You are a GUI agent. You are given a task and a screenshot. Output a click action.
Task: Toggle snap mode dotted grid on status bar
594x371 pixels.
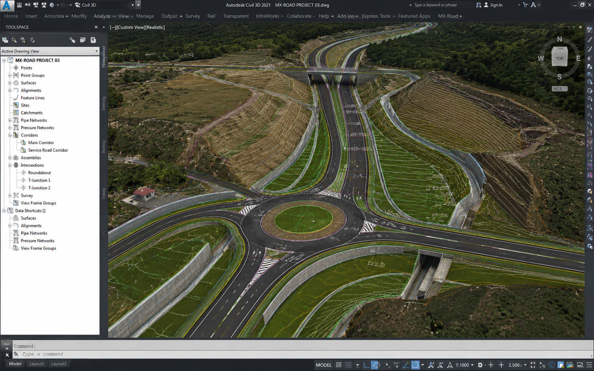[x=348, y=365]
